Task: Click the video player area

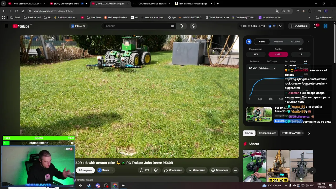Action: pos(129,97)
